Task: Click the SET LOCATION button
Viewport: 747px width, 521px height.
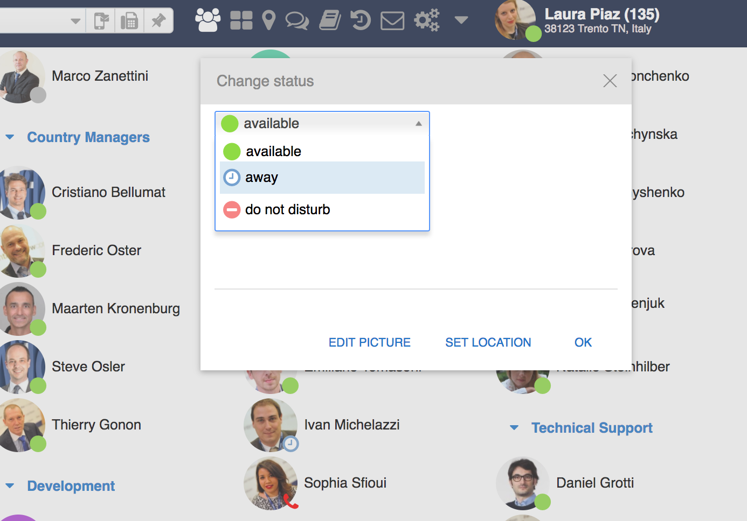Action: [488, 342]
